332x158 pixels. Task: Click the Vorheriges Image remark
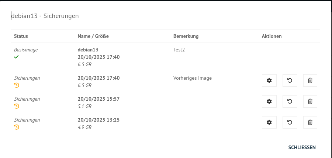[192, 78]
